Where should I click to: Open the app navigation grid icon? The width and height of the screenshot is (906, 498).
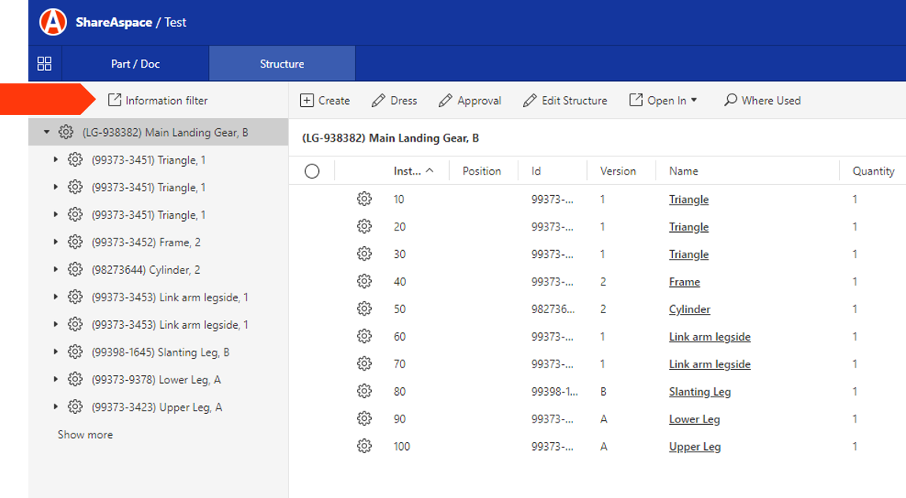tap(44, 63)
